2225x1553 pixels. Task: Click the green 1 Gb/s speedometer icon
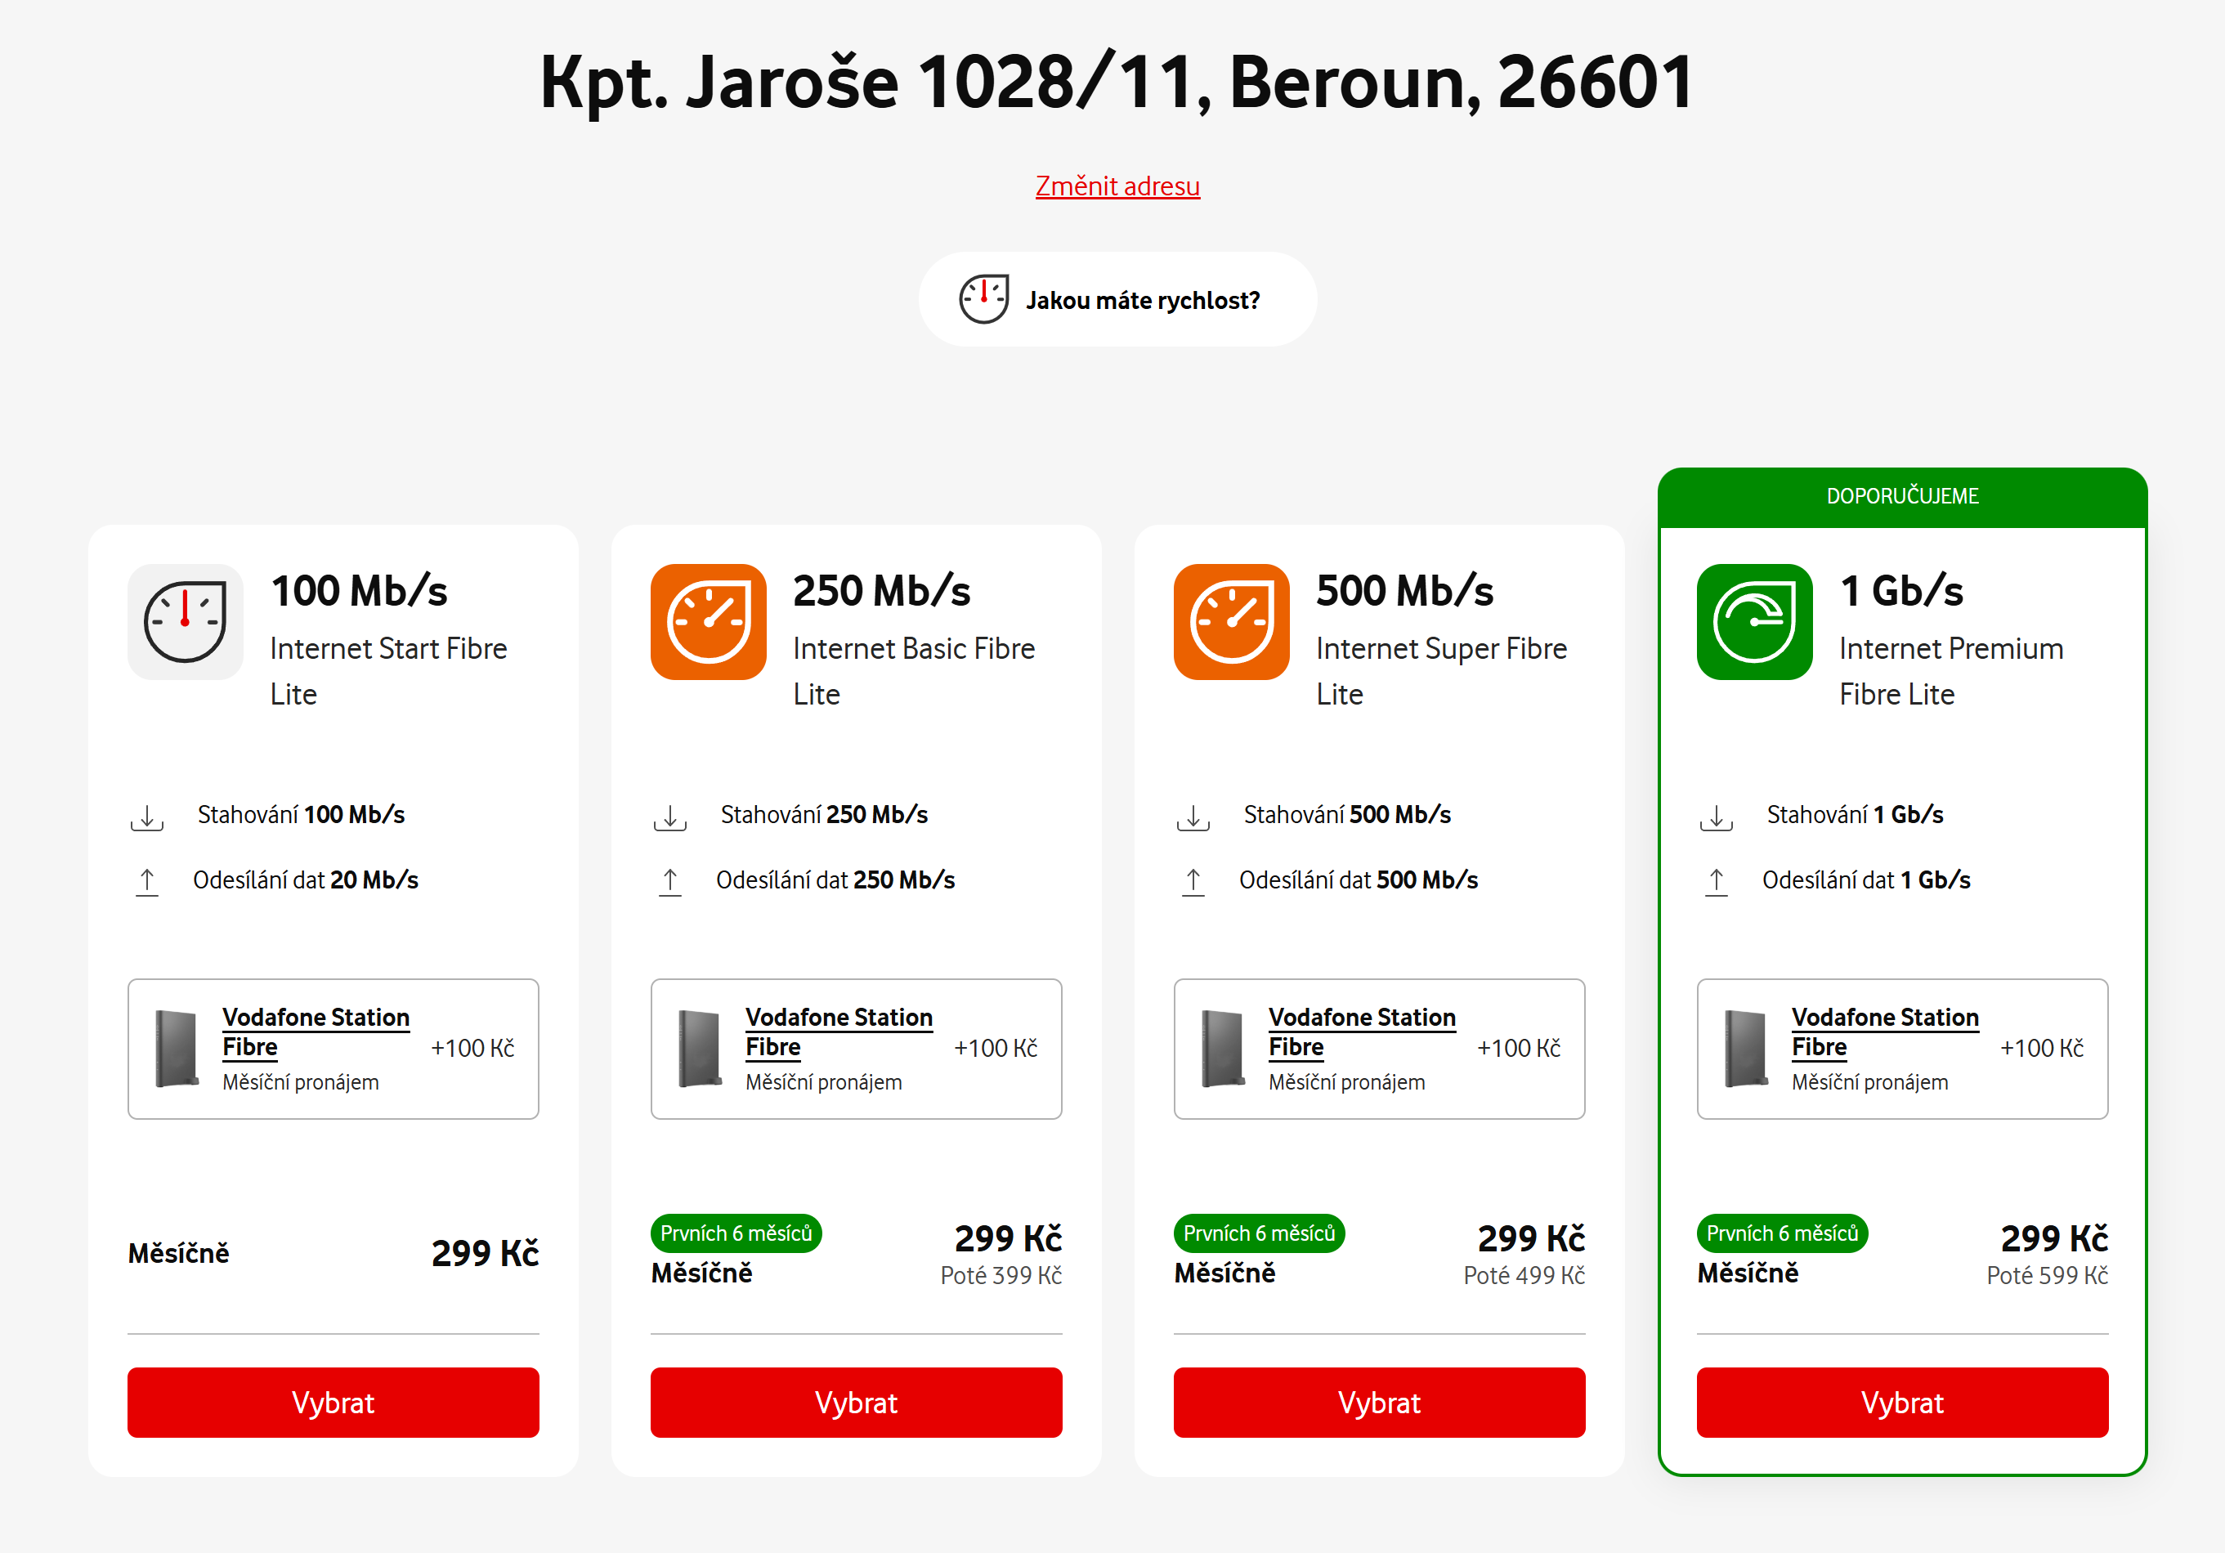click(x=1754, y=622)
